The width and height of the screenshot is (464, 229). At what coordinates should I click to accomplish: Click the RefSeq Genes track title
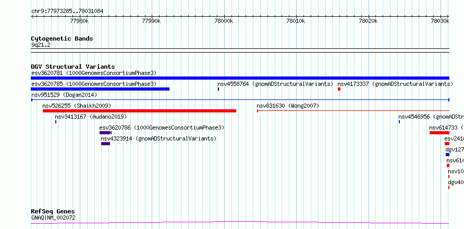(x=53, y=211)
